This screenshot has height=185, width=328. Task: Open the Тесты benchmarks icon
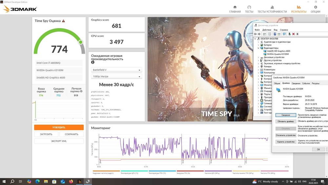tap(249, 7)
